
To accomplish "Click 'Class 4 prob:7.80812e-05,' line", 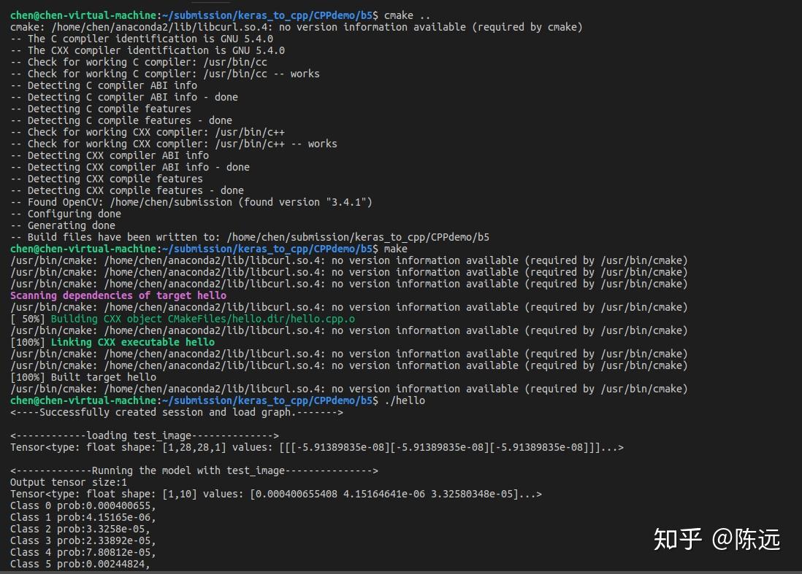I will 83,553.
